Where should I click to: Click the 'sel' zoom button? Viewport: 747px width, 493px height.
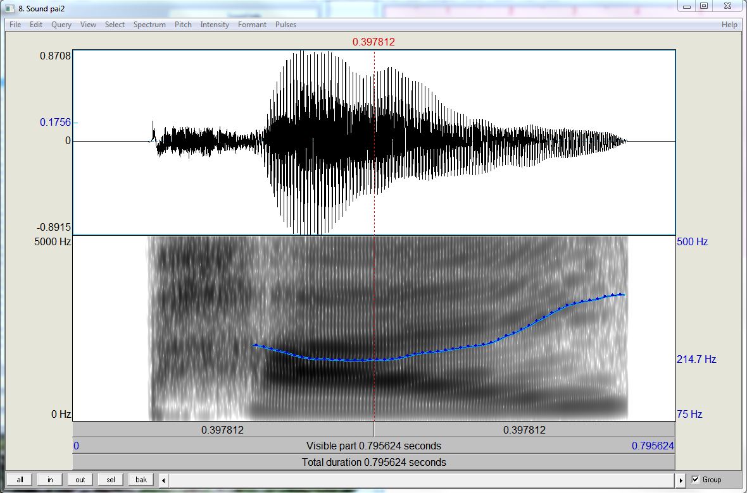111,480
